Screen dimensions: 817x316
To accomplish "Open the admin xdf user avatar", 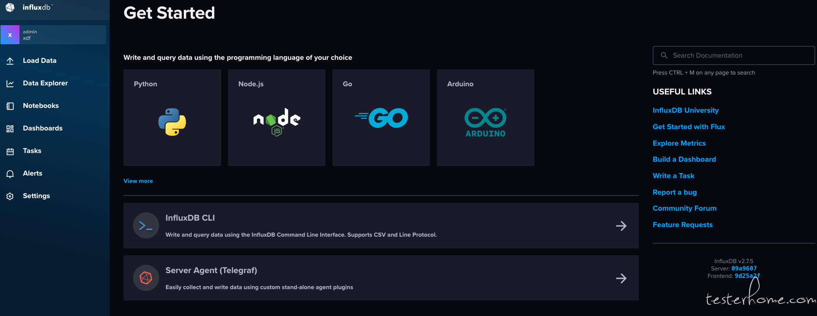I will pos(10,35).
